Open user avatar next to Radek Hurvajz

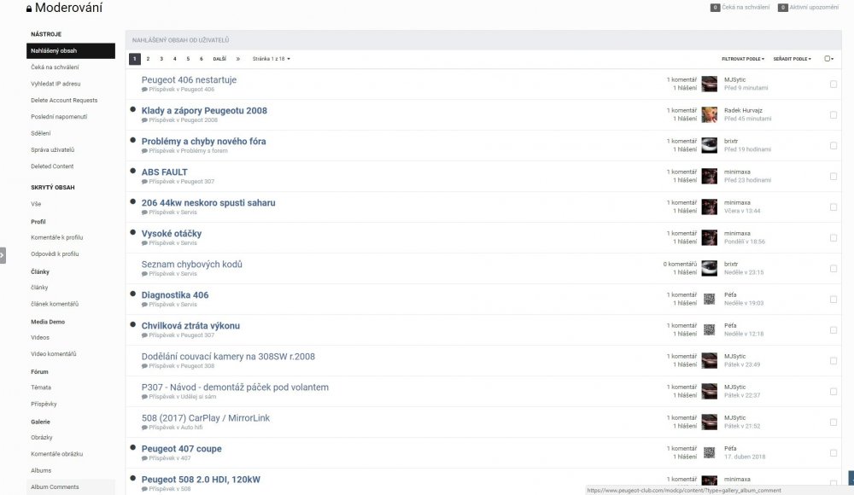(709, 114)
